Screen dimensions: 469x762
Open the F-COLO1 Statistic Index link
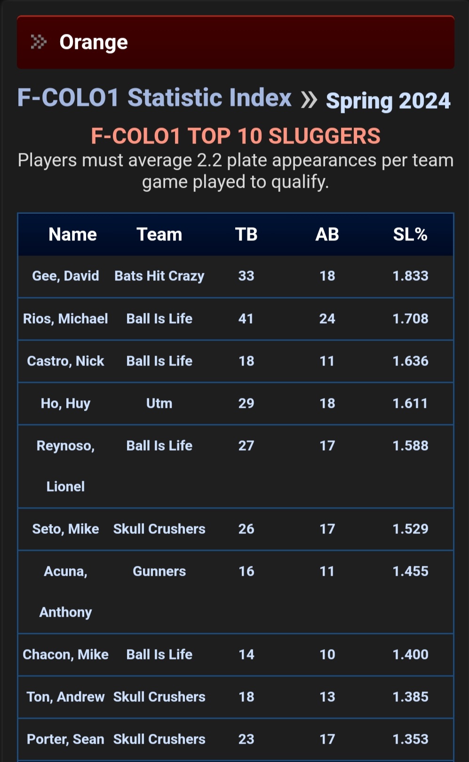point(154,98)
